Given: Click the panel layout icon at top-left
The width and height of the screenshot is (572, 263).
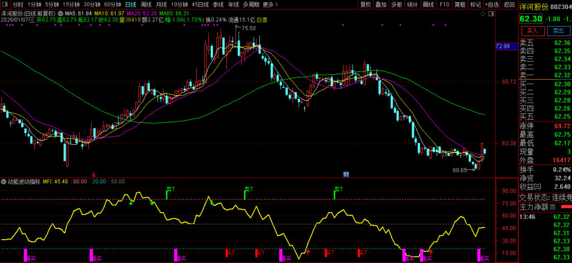Looking at the screenshot, I should coord(5,4).
